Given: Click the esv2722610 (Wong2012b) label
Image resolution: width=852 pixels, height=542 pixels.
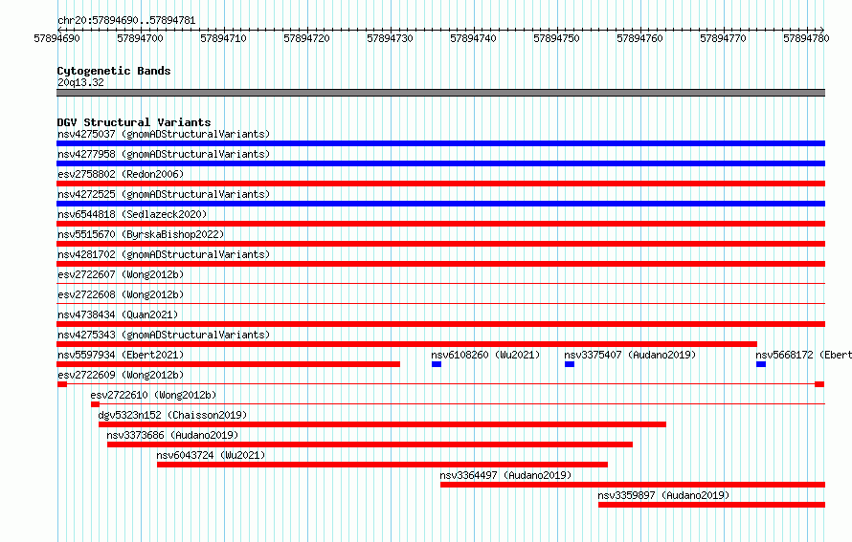Looking at the screenshot, I should (153, 395).
